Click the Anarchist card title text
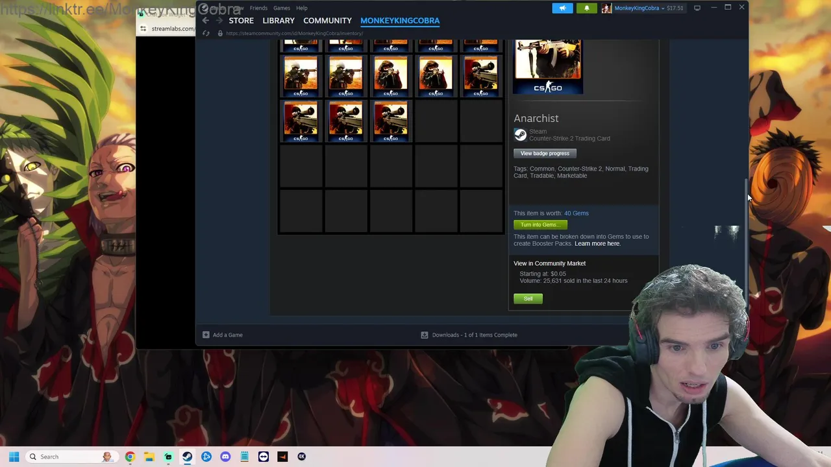Image resolution: width=831 pixels, height=467 pixels. tap(536, 118)
